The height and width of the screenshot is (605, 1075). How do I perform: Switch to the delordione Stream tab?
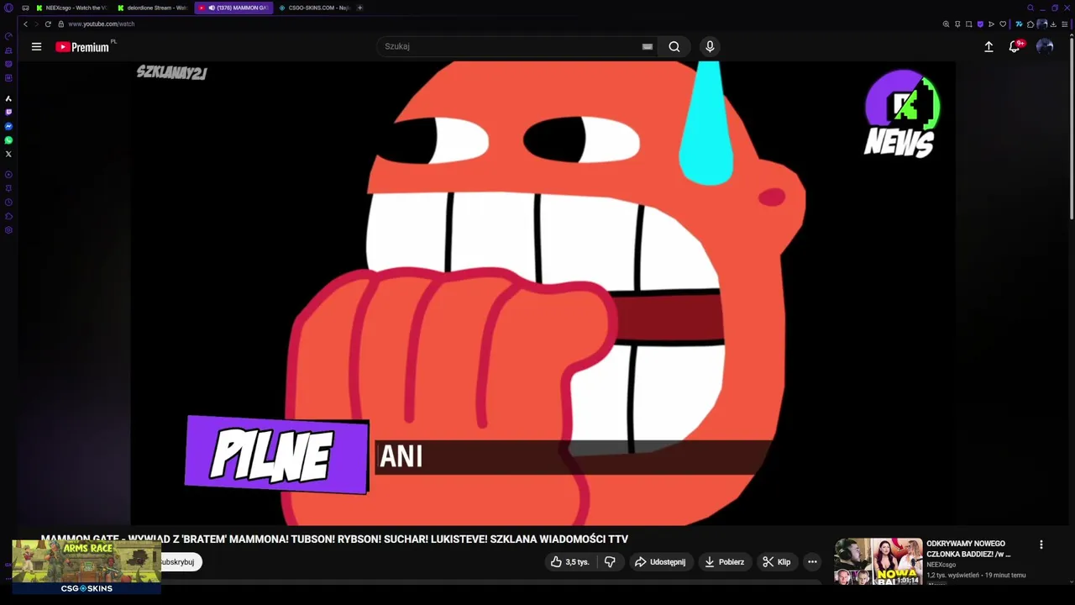[152, 8]
